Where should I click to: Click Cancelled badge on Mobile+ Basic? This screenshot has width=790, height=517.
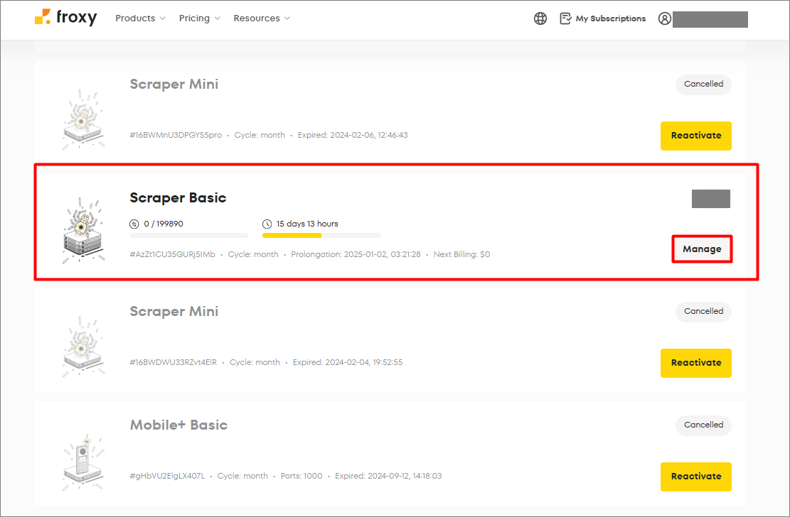(x=703, y=425)
